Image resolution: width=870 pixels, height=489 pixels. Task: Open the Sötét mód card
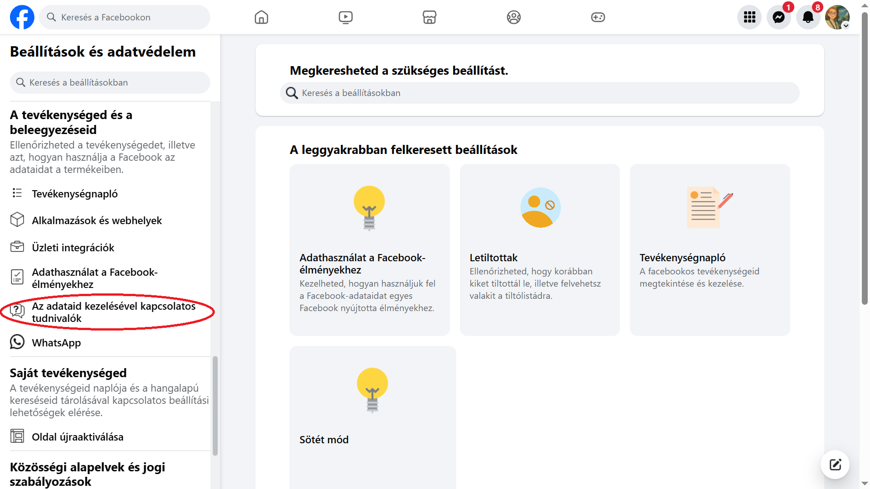click(373, 417)
